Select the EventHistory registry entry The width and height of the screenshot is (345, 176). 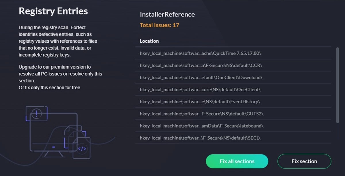pyautogui.click(x=201, y=101)
